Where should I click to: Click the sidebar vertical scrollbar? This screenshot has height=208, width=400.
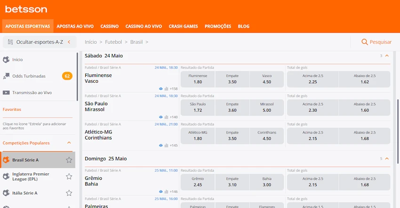[x=77, y=77]
